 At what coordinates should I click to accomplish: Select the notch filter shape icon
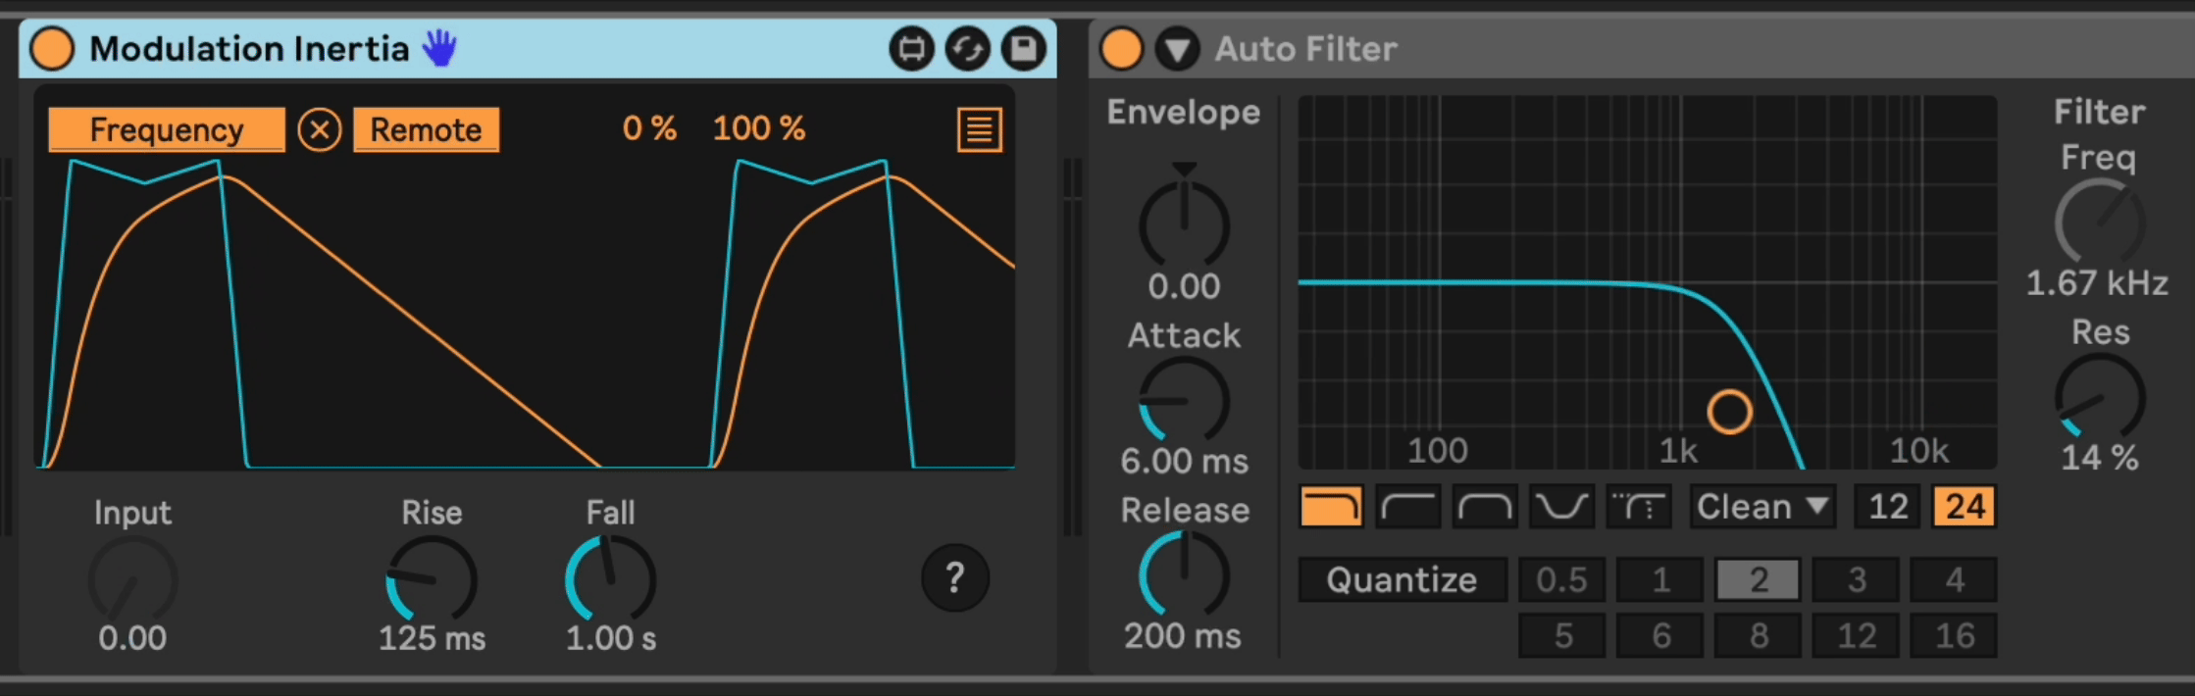pos(1560,507)
